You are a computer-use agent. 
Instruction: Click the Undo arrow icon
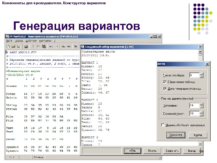click(51, 46)
